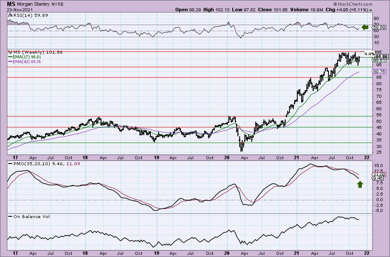Click the 59.89 RSI value tag on axis
Image resolution: width=390 pixels, height=257 pixels.
[x=380, y=28]
